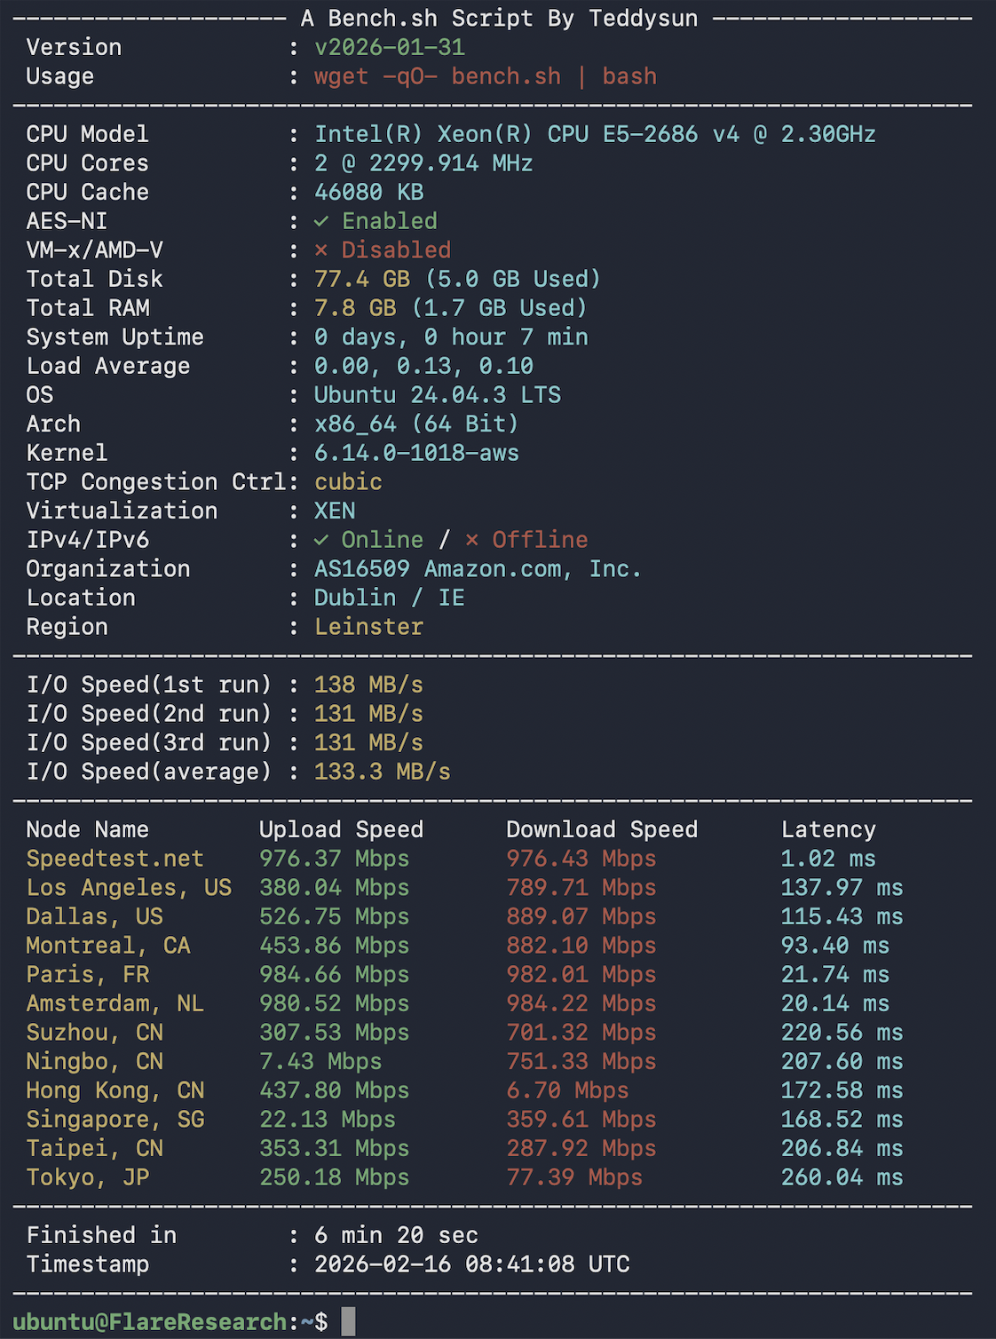
Task: Click the Ubuntu 24.04.3 LTS OS value
Action: 437,395
